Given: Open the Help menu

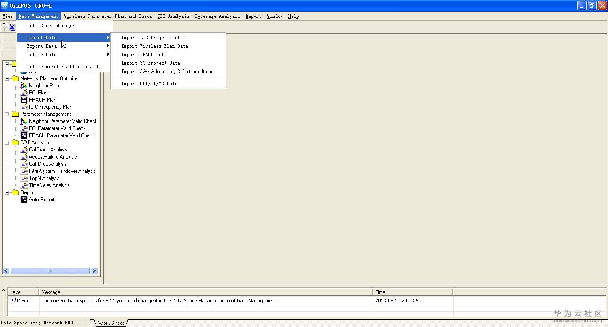Looking at the screenshot, I should click(293, 16).
